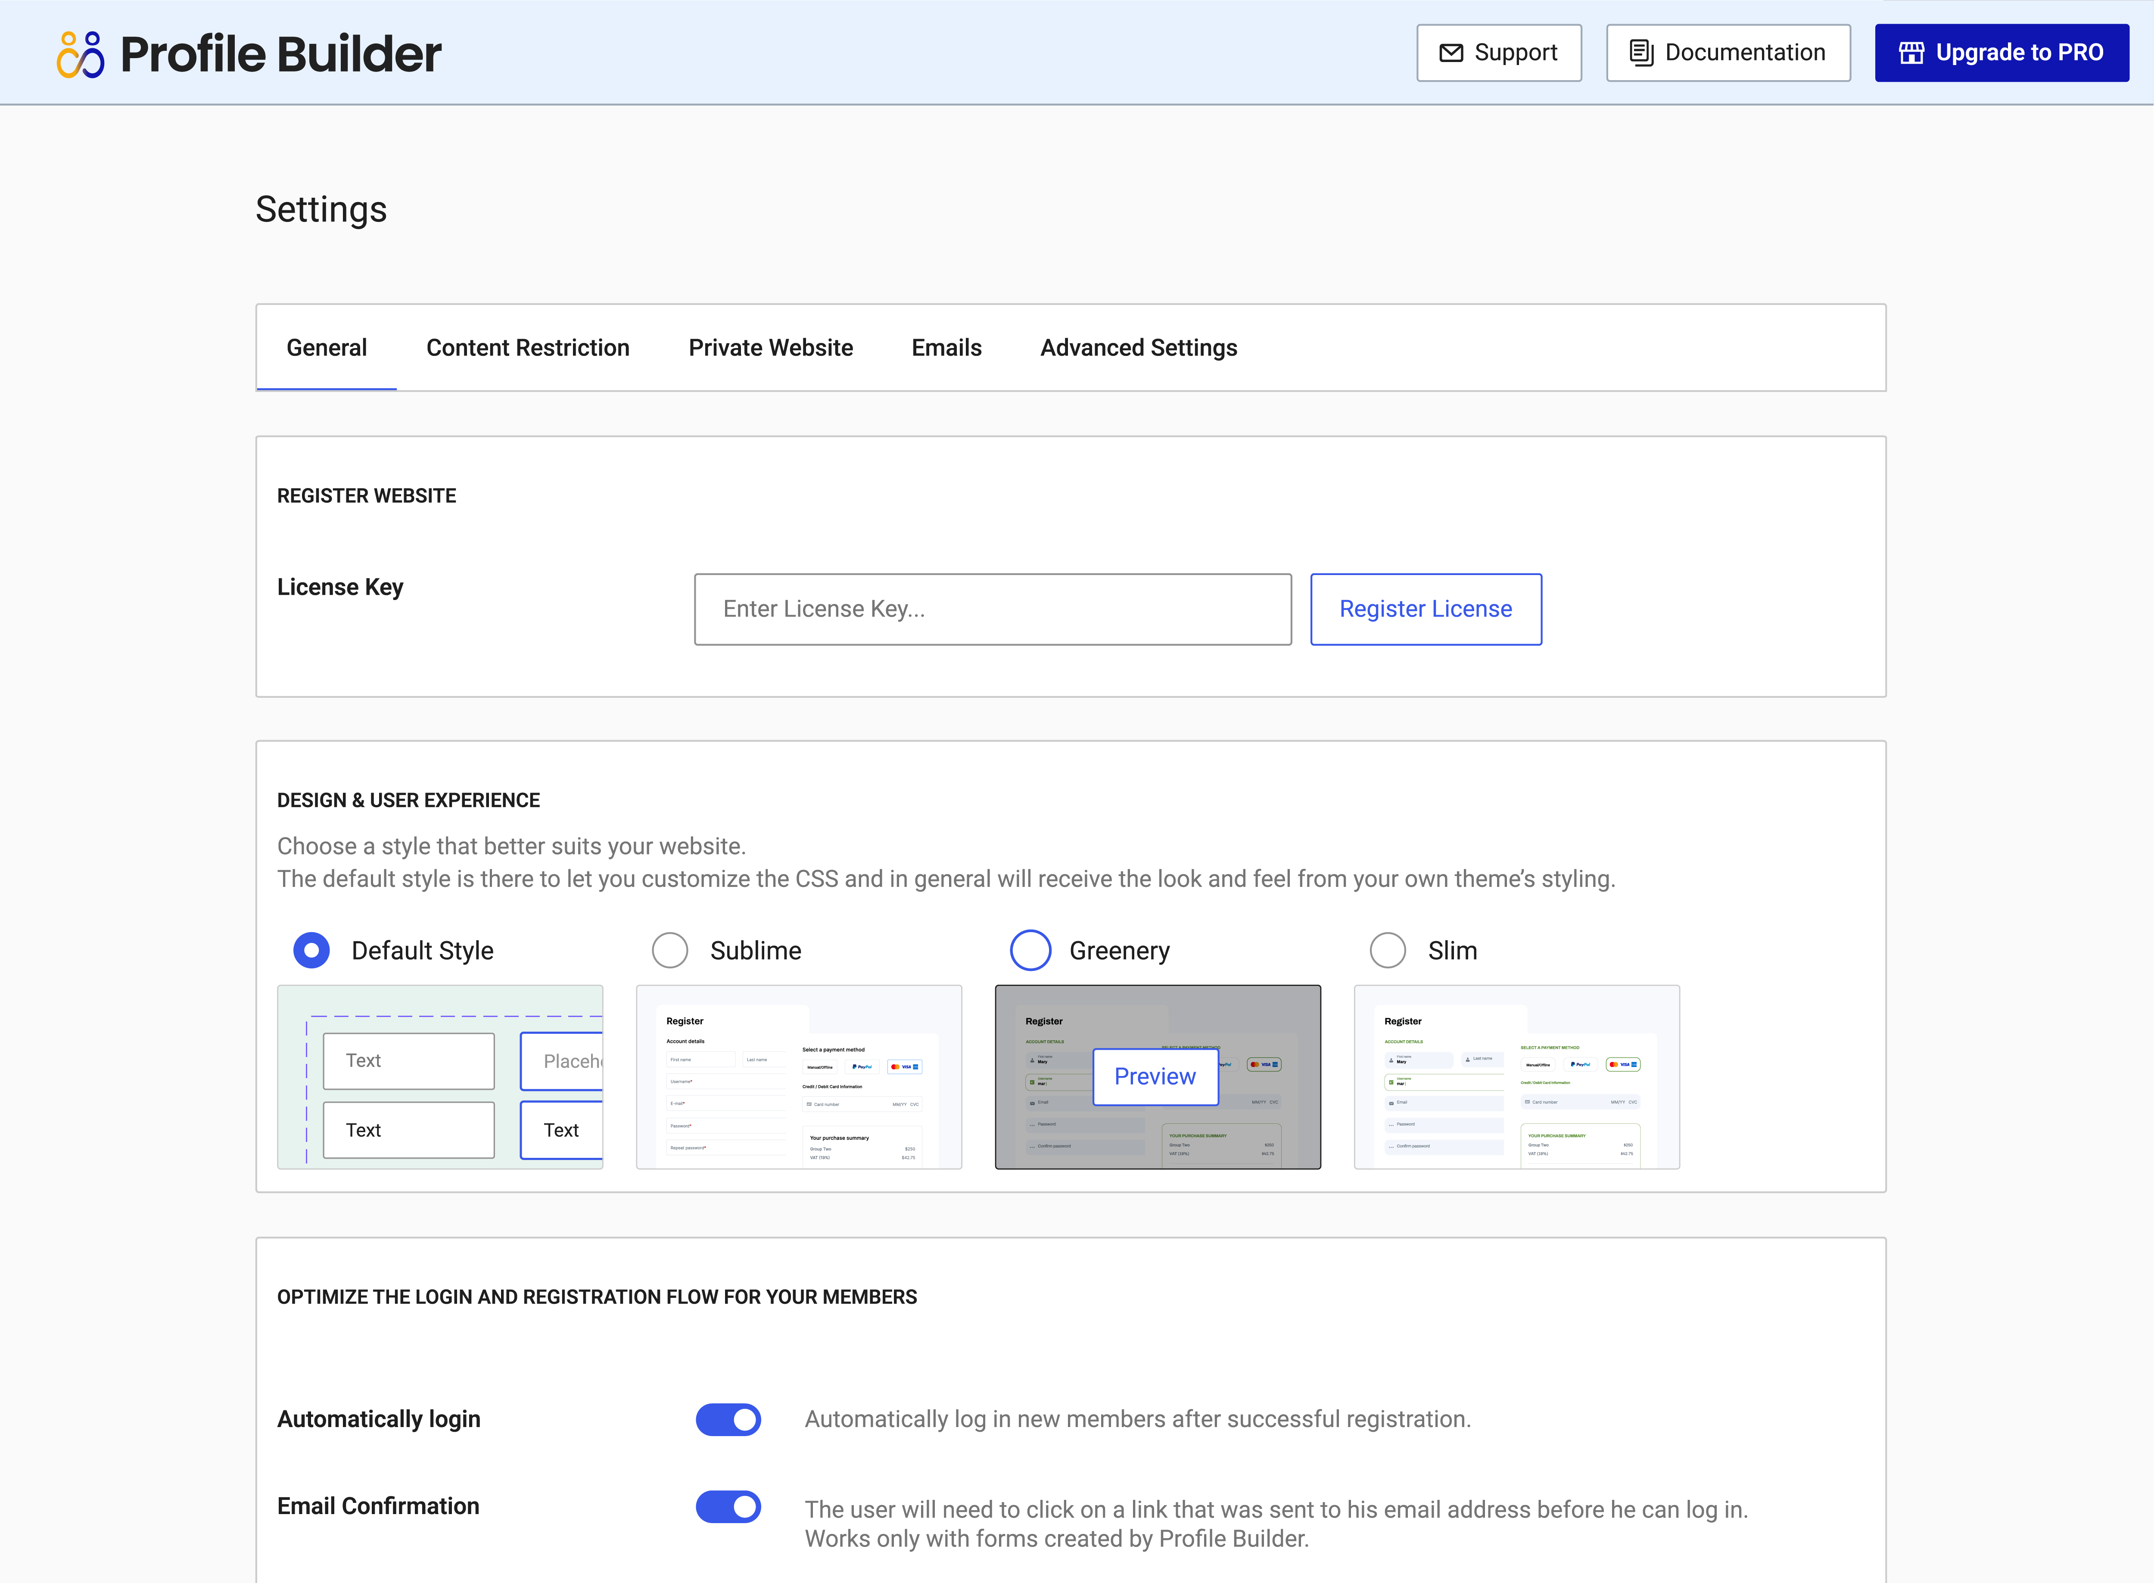Click the Sublime style label
Screen dimensions: 2154x1583
[756, 951]
